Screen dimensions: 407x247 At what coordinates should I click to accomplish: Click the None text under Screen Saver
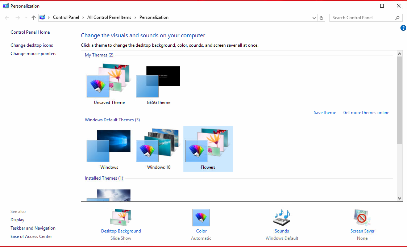point(362,238)
